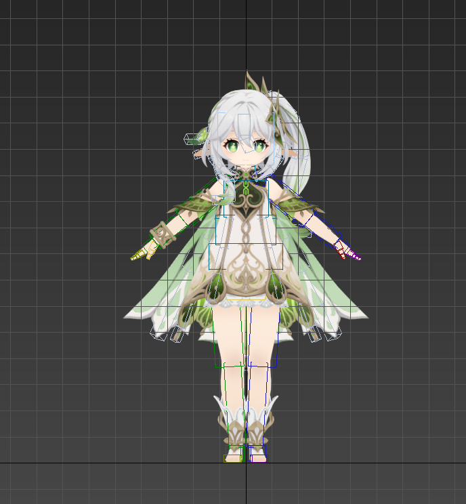Select the green calf bone below the knee
Screen dimensions: 466x504
[234, 404]
